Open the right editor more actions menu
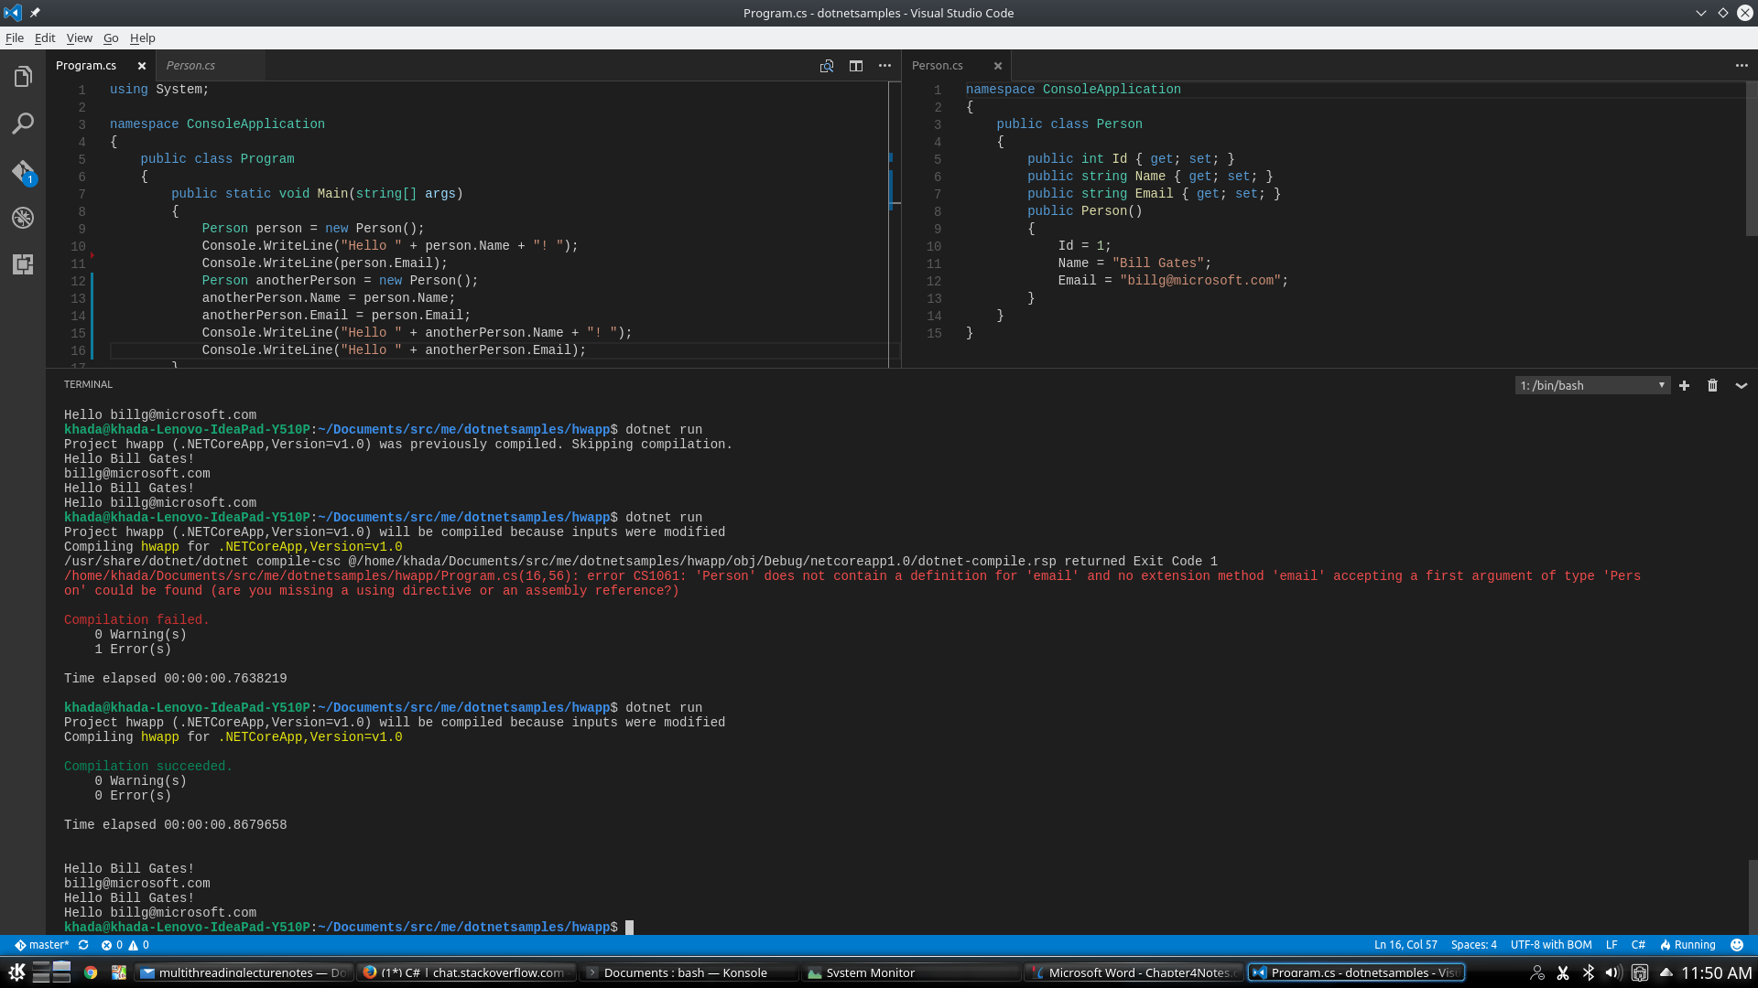The image size is (1758, 988). pyautogui.click(x=1742, y=66)
